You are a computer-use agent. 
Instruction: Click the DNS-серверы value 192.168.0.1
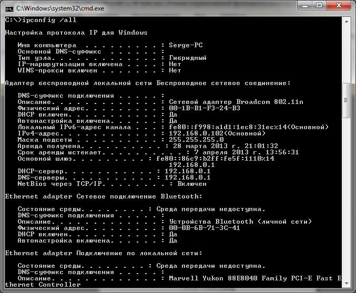[188, 177]
